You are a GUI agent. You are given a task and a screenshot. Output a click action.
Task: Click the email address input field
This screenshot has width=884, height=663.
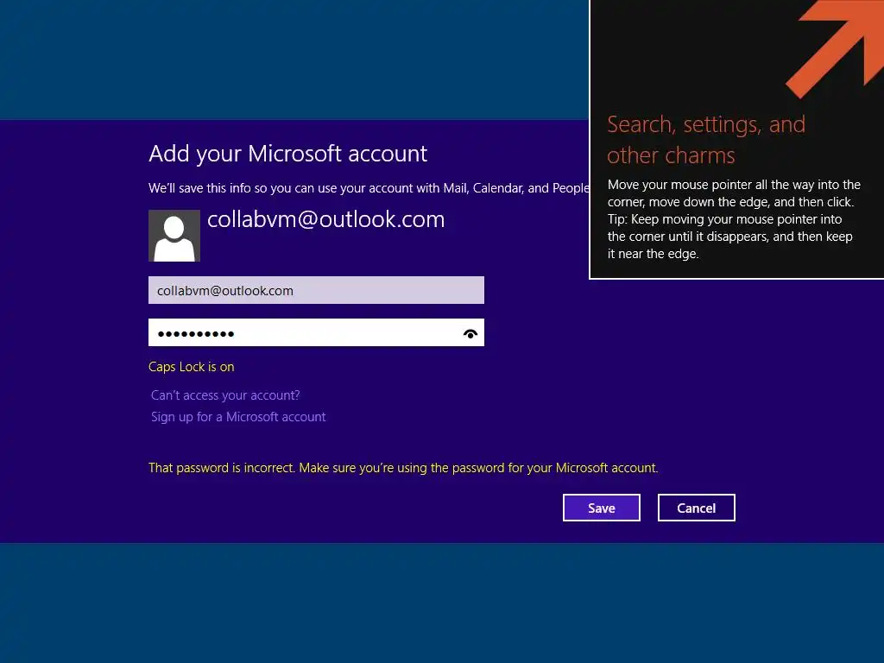click(316, 290)
